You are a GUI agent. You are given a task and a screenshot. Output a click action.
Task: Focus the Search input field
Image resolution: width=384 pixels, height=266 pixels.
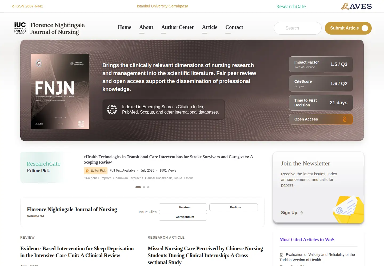298,28
